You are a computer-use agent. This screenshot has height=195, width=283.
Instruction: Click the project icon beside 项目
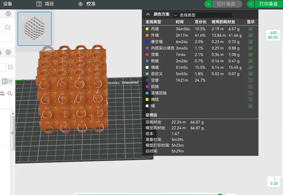(39, 4)
